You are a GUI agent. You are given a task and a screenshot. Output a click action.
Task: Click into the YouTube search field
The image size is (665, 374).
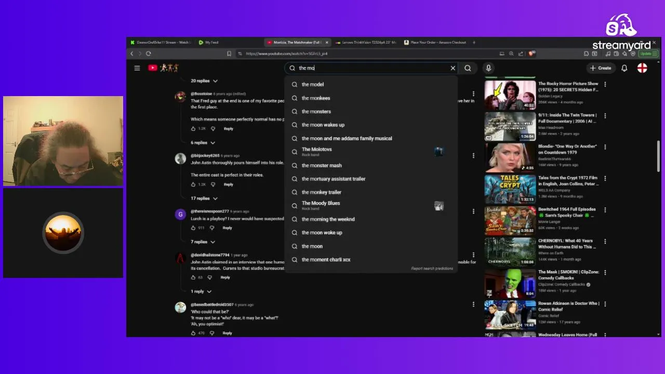click(x=371, y=68)
